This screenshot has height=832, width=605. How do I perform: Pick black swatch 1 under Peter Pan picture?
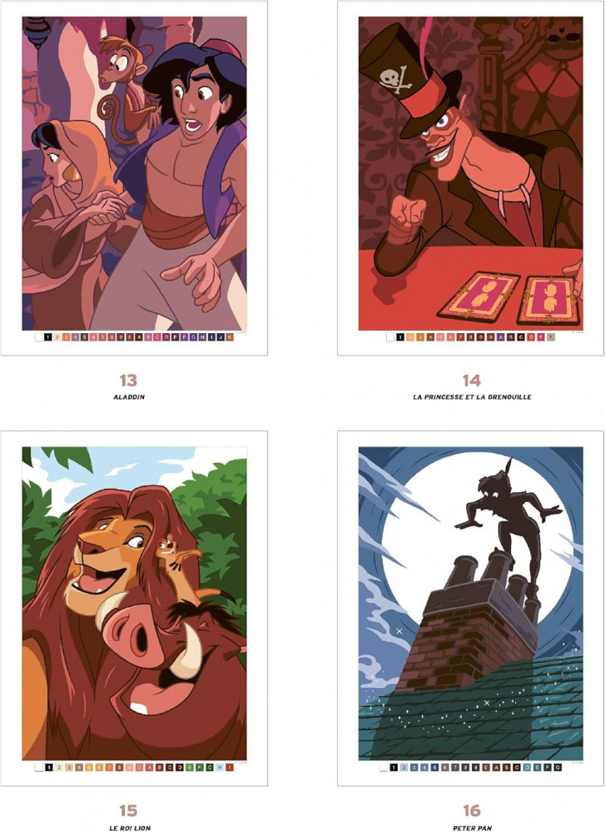394,767
